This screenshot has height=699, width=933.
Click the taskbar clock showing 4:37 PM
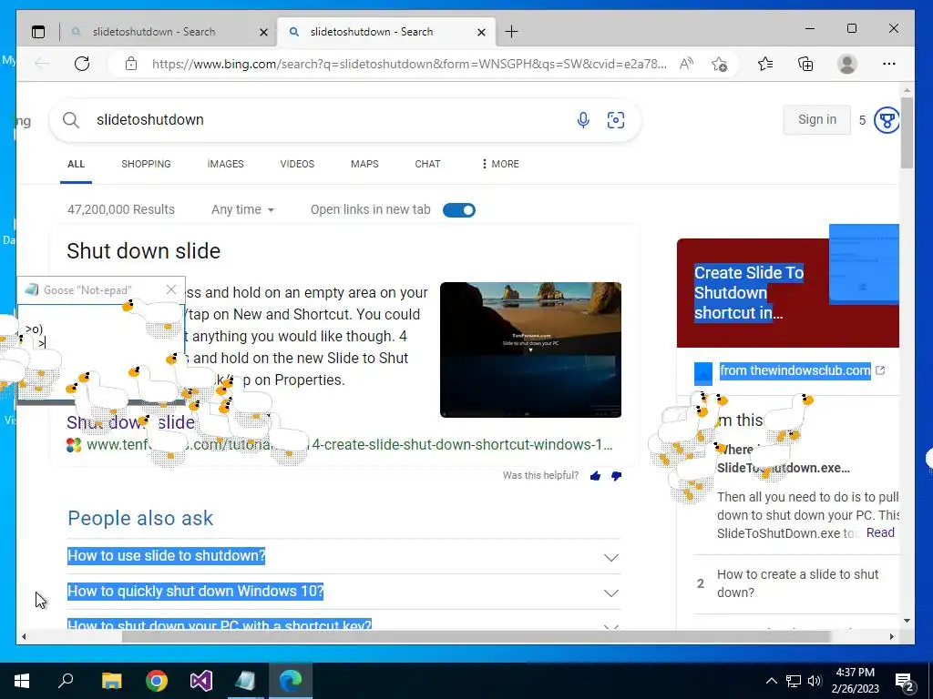[x=855, y=681]
